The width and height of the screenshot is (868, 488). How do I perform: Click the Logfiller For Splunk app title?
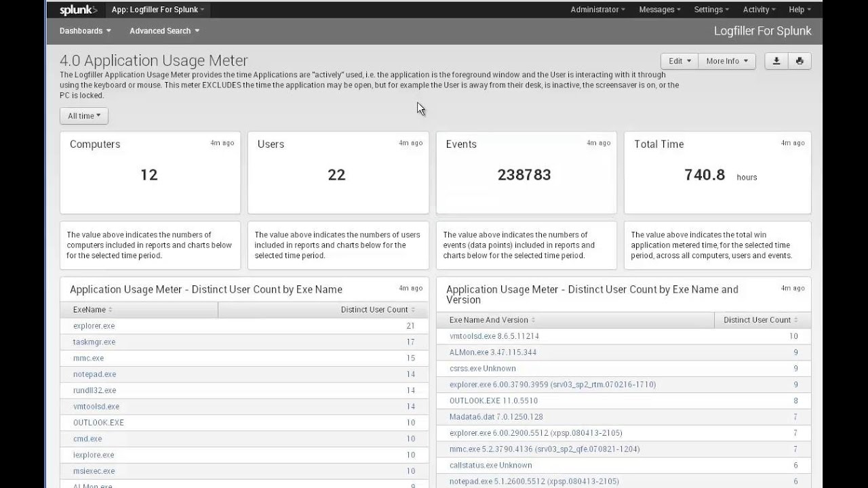coord(763,30)
